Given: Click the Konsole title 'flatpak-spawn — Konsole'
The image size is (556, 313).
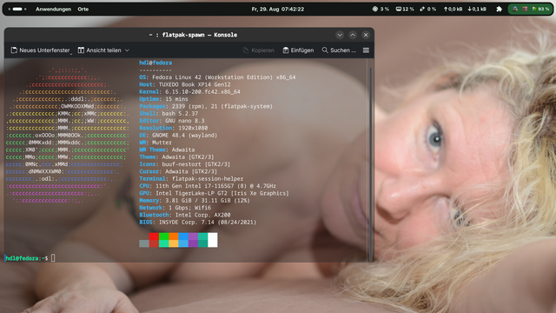Looking at the screenshot, I should 200,35.
